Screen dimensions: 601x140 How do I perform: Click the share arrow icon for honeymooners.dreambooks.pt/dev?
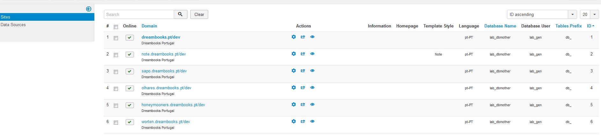[303, 105]
